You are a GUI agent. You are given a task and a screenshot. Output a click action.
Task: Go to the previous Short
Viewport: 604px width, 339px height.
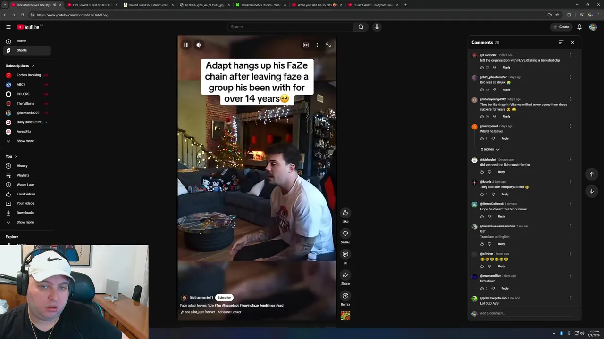pos(592,174)
